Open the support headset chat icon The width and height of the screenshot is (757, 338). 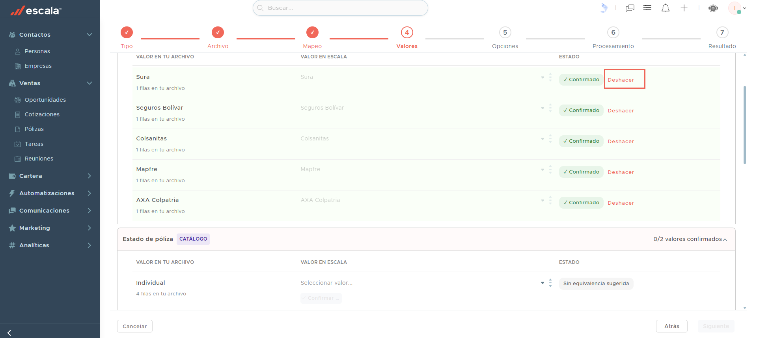(713, 8)
